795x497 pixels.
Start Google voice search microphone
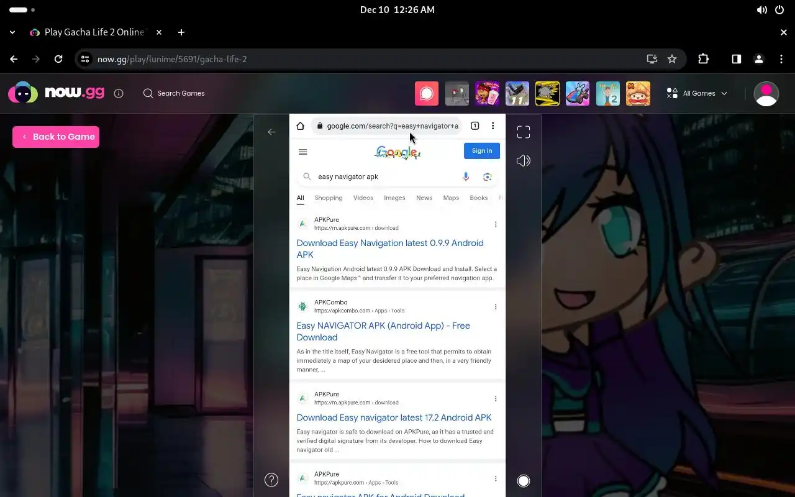(466, 176)
